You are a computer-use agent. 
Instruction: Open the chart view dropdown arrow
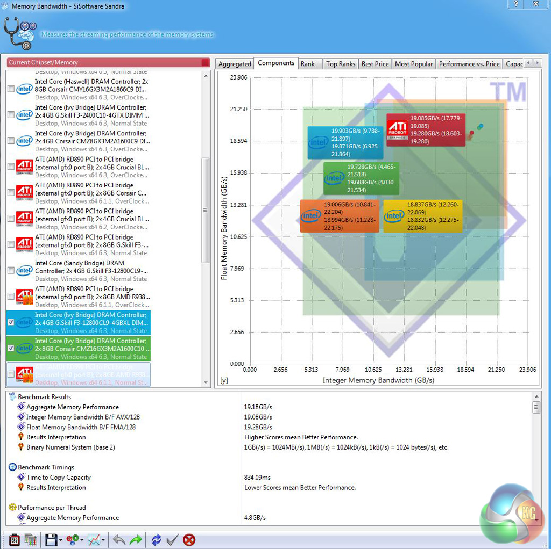[x=103, y=540]
